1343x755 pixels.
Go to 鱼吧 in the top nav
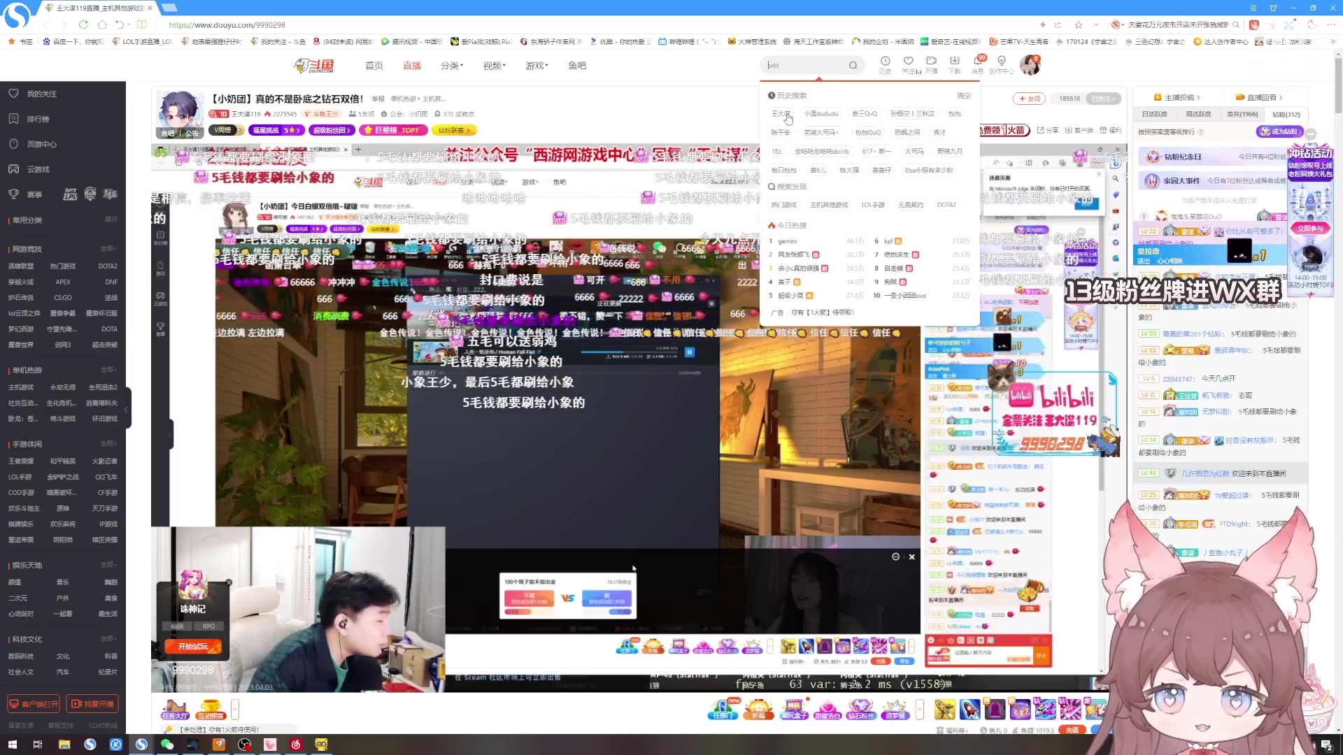[577, 66]
